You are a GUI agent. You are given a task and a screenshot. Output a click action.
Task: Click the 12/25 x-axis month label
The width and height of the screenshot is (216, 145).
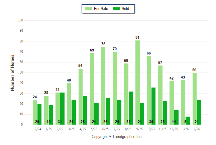(174, 129)
